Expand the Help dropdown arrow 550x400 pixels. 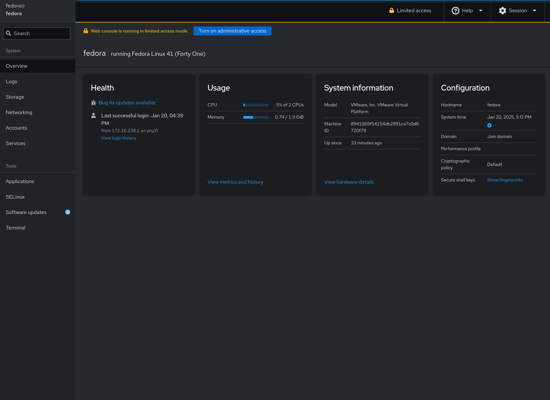click(x=481, y=11)
